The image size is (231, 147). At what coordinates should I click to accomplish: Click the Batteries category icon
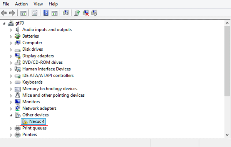17,36
